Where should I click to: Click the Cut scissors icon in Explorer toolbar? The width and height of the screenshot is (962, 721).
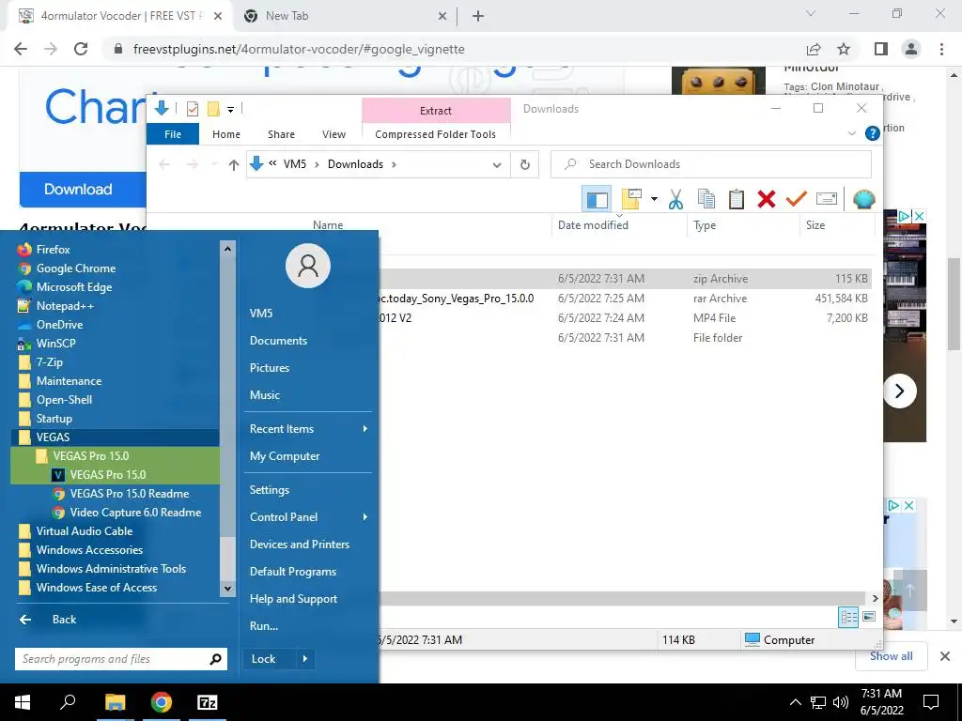point(675,199)
